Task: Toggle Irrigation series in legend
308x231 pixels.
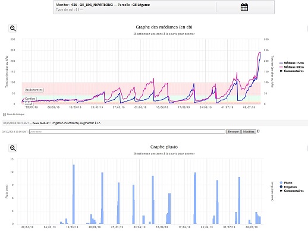Action: 288,187
